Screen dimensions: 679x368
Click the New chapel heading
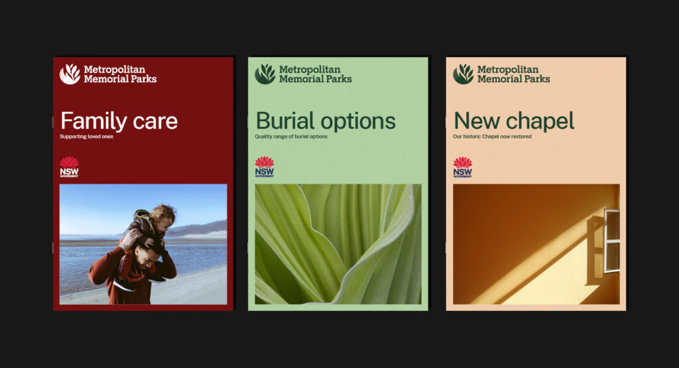(x=514, y=121)
